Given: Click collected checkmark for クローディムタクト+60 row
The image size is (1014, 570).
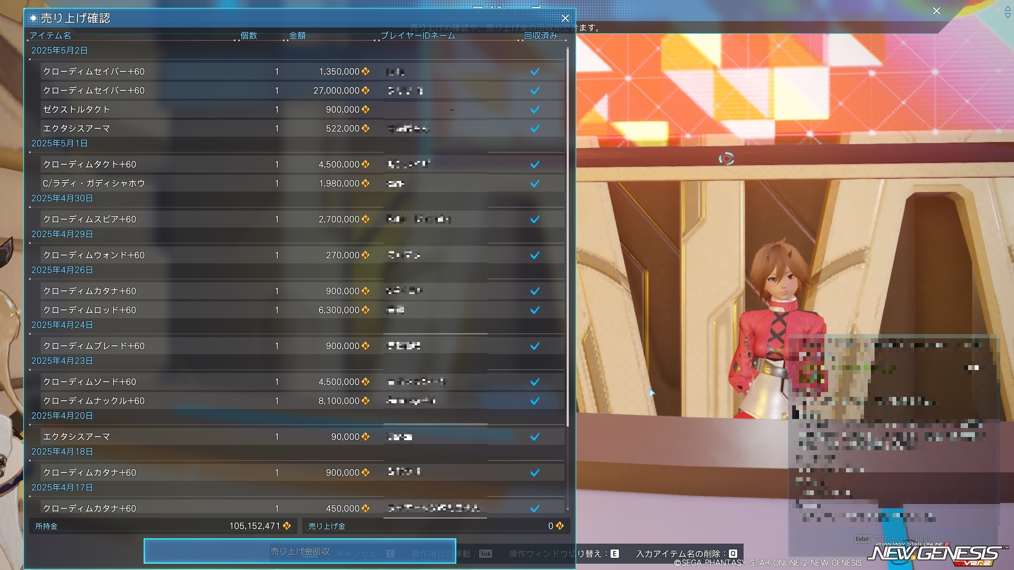Looking at the screenshot, I should coord(535,164).
